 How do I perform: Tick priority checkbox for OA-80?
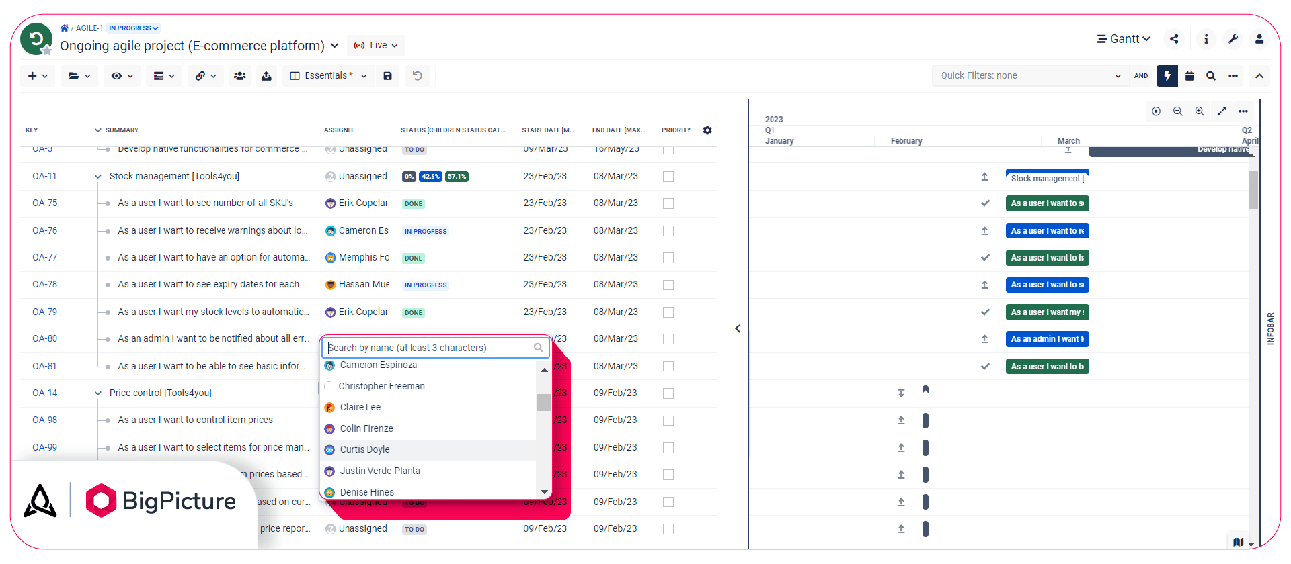668,339
